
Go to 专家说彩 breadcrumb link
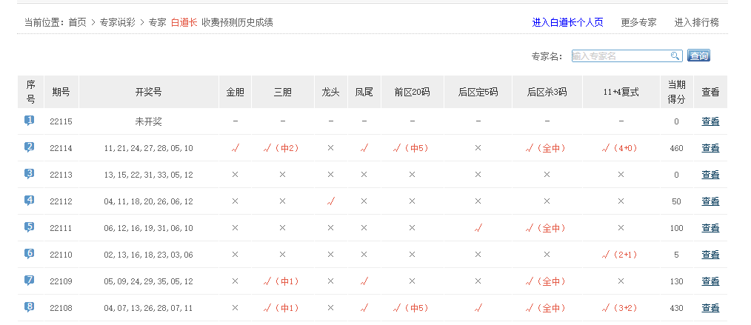click(118, 22)
